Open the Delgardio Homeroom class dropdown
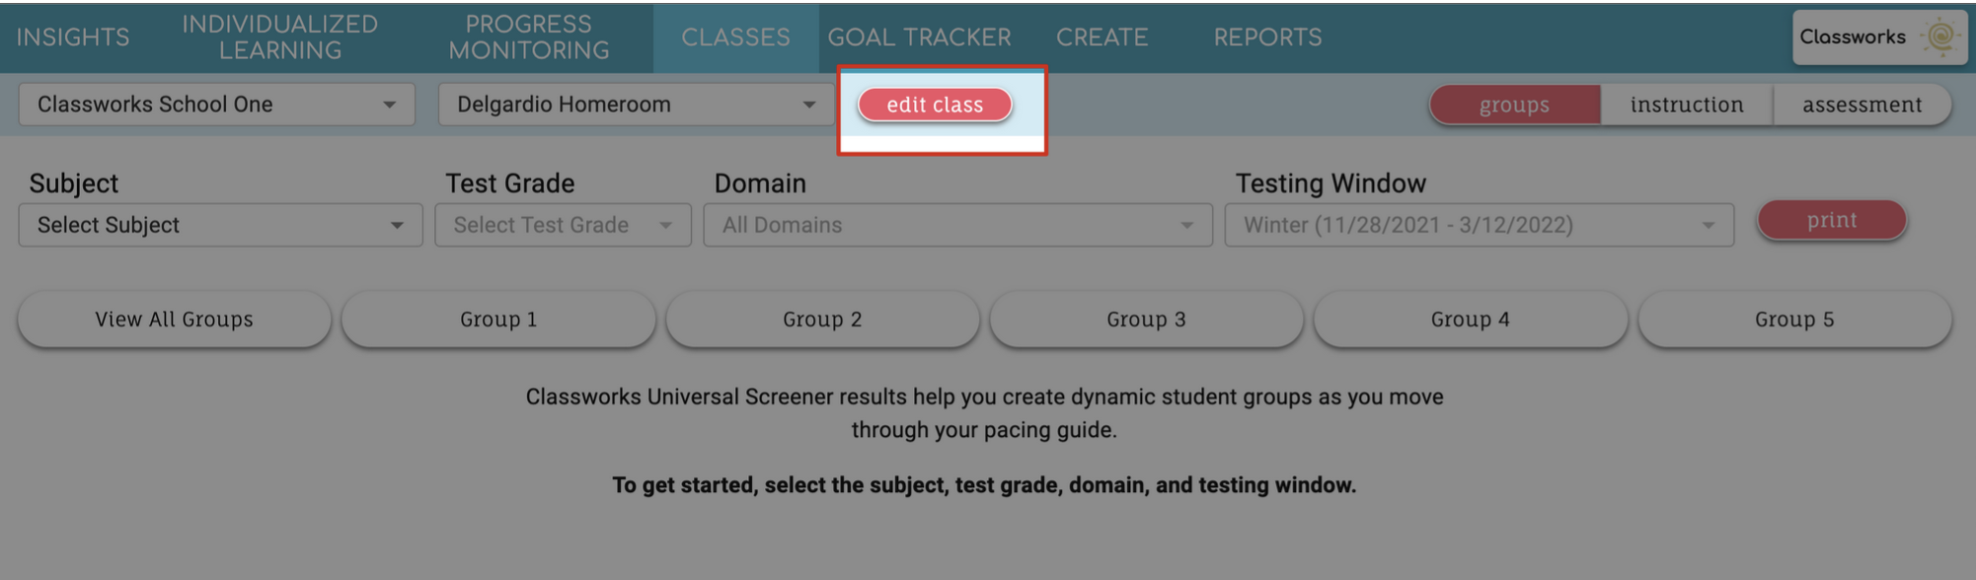1976x580 pixels. [636, 105]
